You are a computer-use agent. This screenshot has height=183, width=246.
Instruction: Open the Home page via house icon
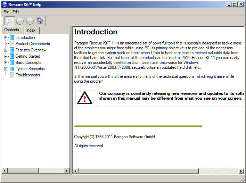click(40, 21)
